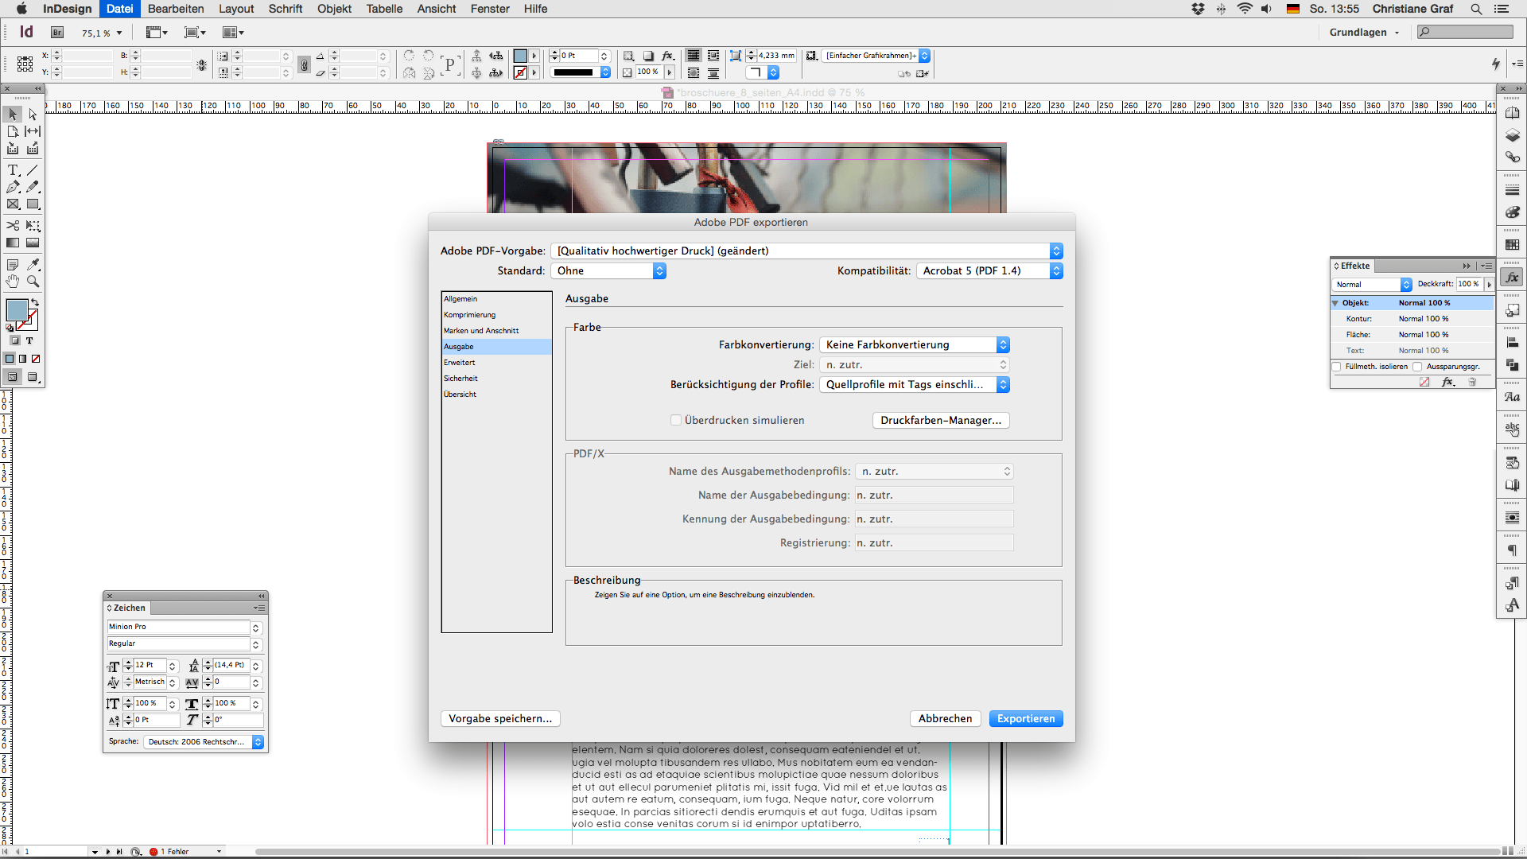Screen dimensions: 1527x859
Task: Toggle Füllmeth. isolieren checkbox
Action: coord(1337,367)
